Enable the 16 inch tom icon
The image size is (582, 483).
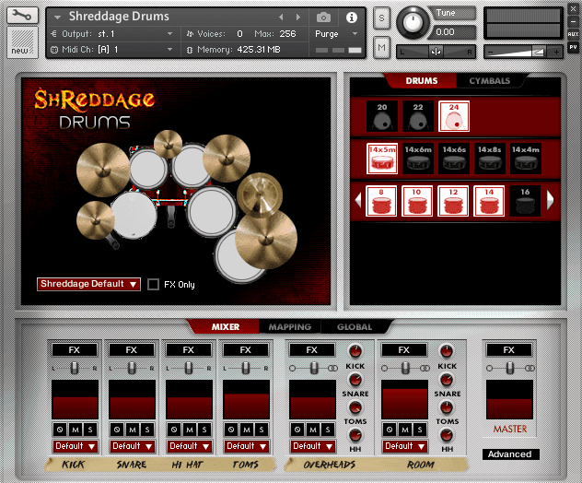(x=525, y=201)
